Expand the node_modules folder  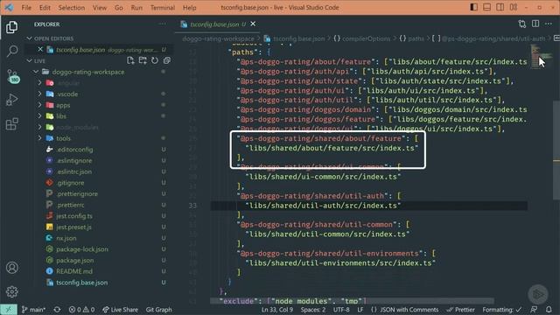[39, 127]
